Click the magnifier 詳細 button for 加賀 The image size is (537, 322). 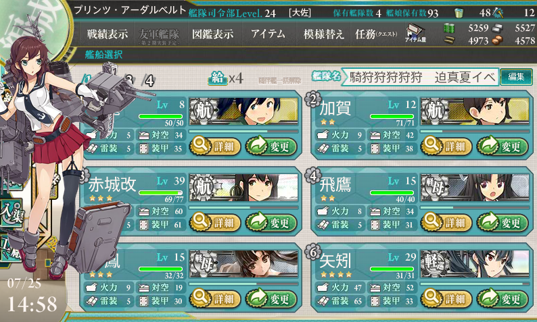click(446, 146)
